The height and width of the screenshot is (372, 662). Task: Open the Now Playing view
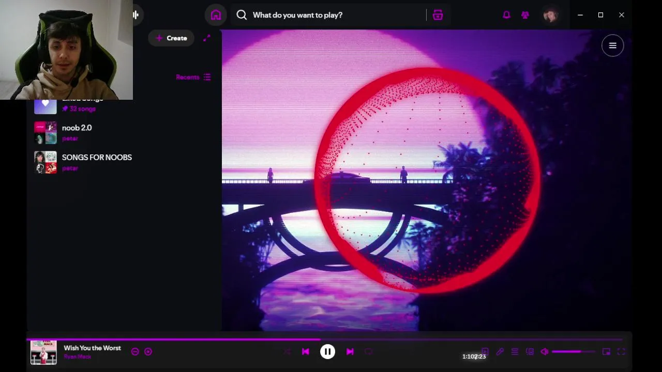pos(485,352)
